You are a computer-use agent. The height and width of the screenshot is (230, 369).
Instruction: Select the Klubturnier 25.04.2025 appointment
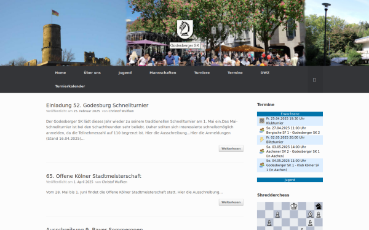pyautogui.click(x=290, y=121)
